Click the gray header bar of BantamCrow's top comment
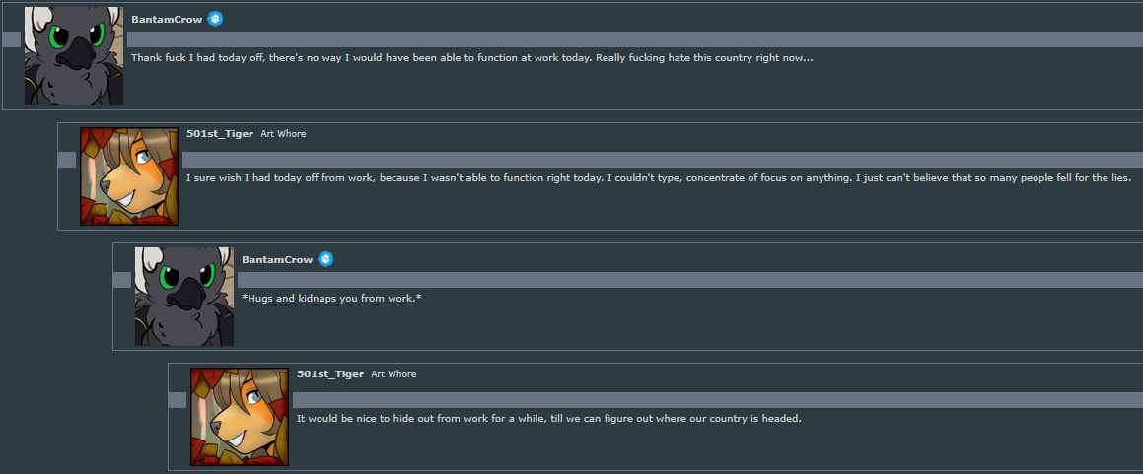 tap(631, 39)
